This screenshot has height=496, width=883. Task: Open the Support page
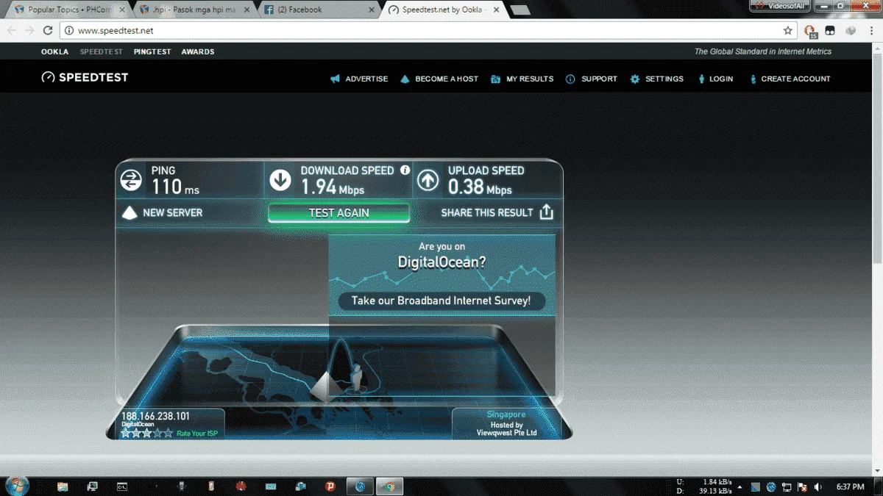coord(599,79)
